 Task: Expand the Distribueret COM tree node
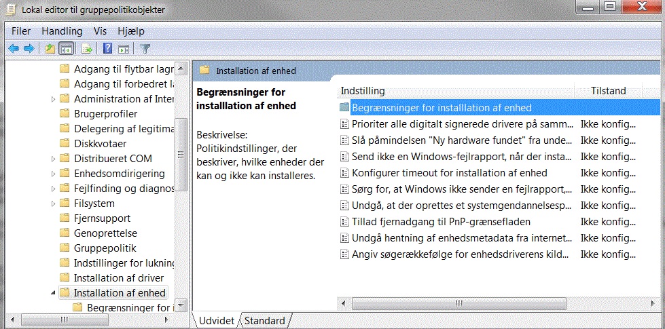point(53,159)
